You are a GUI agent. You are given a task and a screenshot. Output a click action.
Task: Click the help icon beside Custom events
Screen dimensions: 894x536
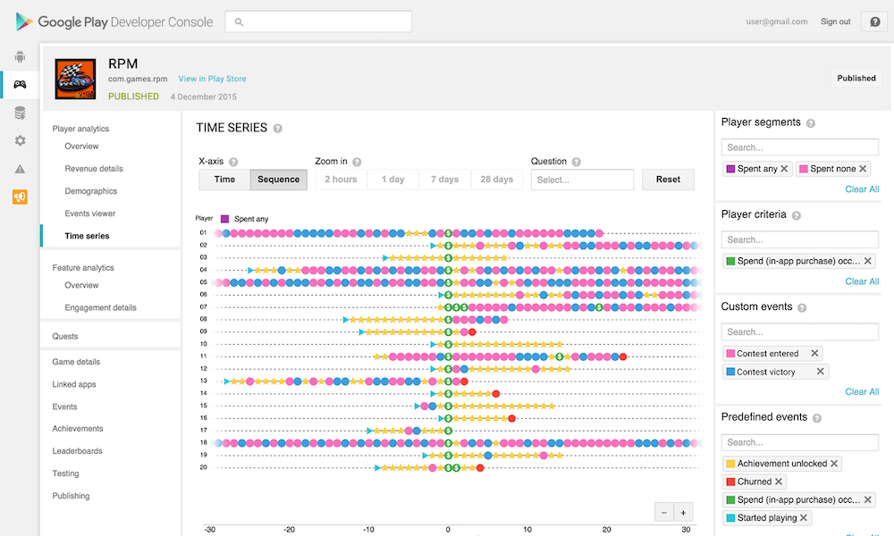coord(802,307)
